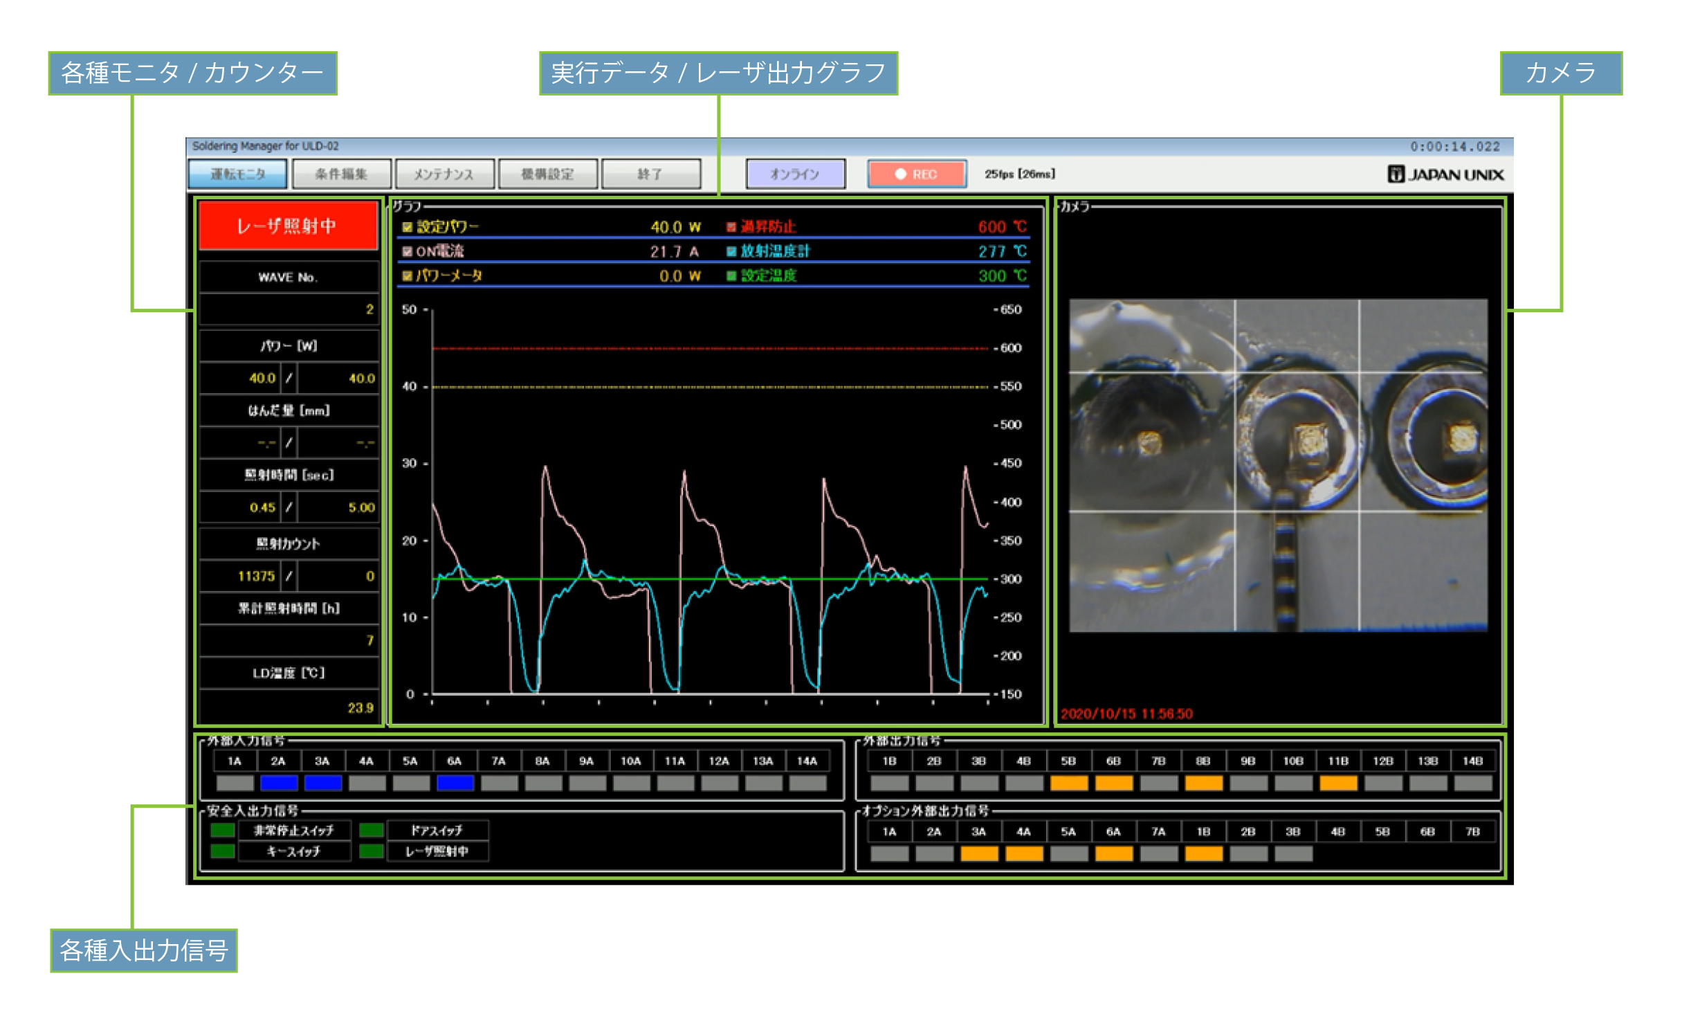Click the green lamp beside ドアスイッチ
The width and height of the screenshot is (1700, 1023).
click(372, 830)
